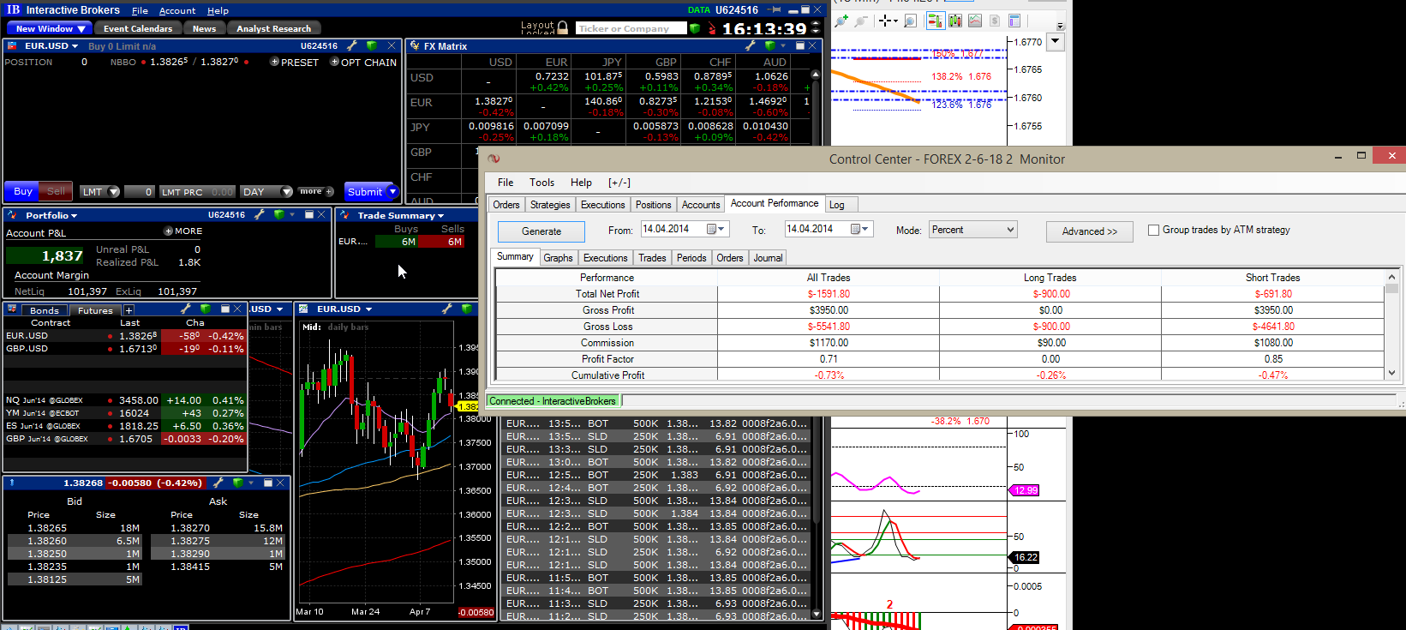Select the Sell side toggle in the order panel
This screenshot has width=1406, height=630.
pos(56,191)
